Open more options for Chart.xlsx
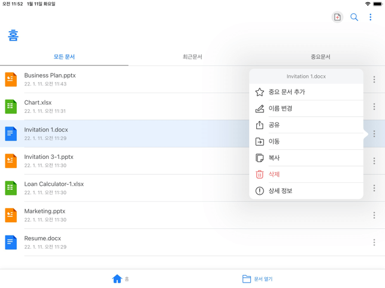This screenshot has height=288, width=385. [x=374, y=106]
